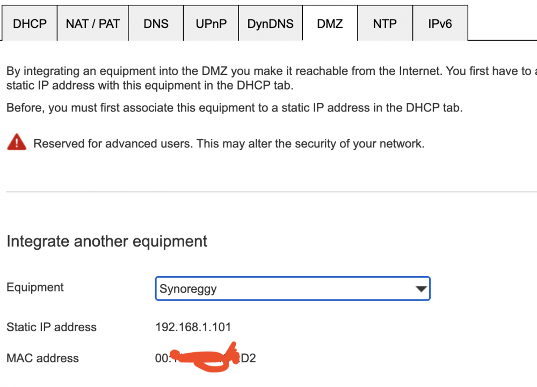The image size is (537, 387).
Task: Click the "Static IP address" label
Action: point(52,327)
